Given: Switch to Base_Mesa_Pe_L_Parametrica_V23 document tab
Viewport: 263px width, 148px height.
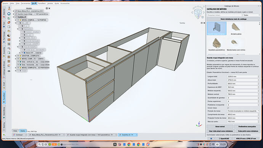Looking at the screenshot, I should pos(46,135).
